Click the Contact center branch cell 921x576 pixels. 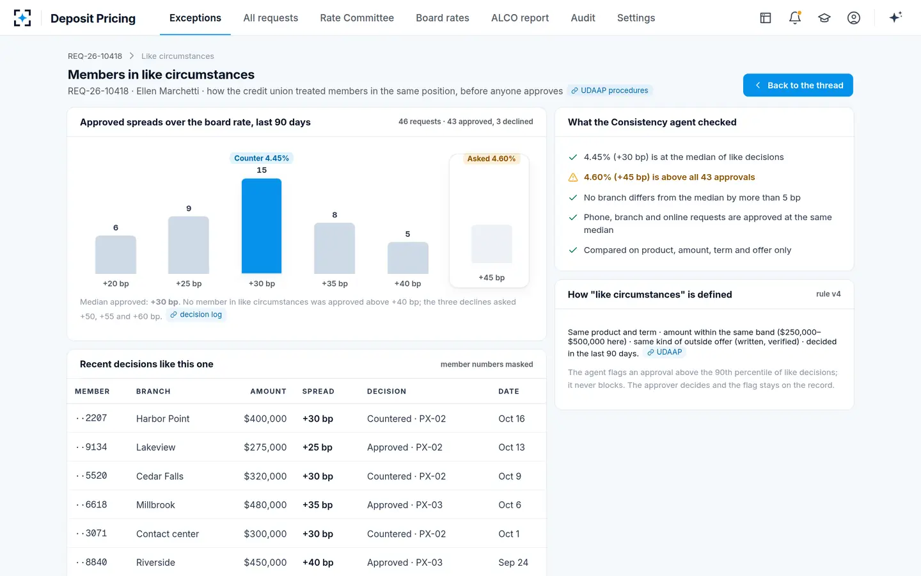coord(168,534)
